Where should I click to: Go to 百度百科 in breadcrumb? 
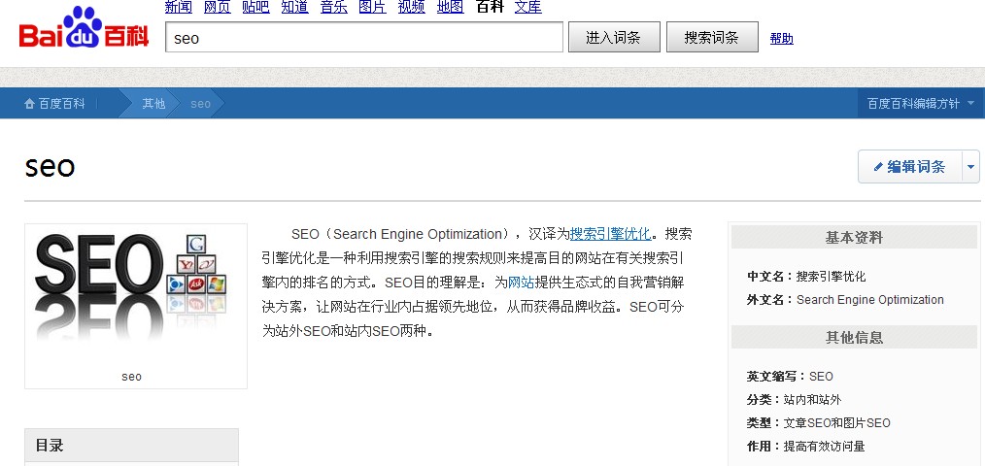61,104
